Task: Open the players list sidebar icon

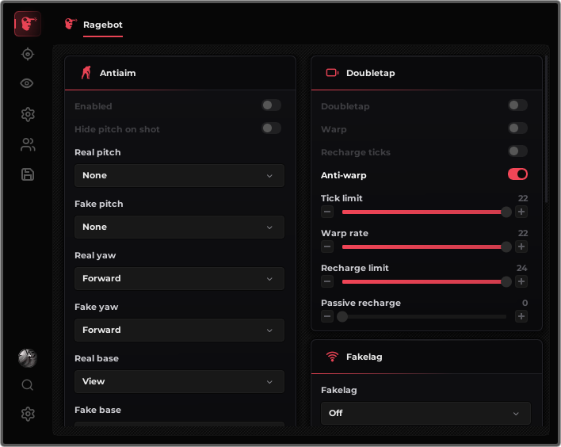Action: (x=28, y=144)
